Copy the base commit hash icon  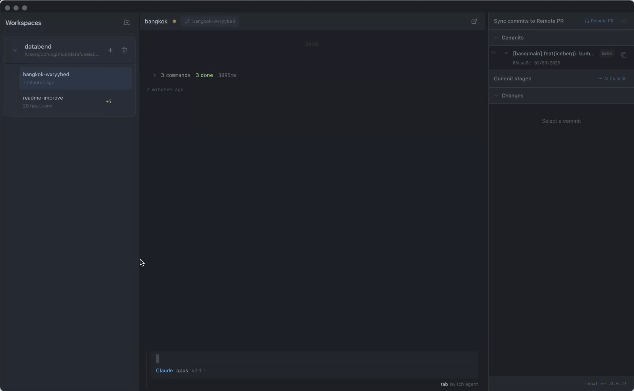[x=623, y=55]
